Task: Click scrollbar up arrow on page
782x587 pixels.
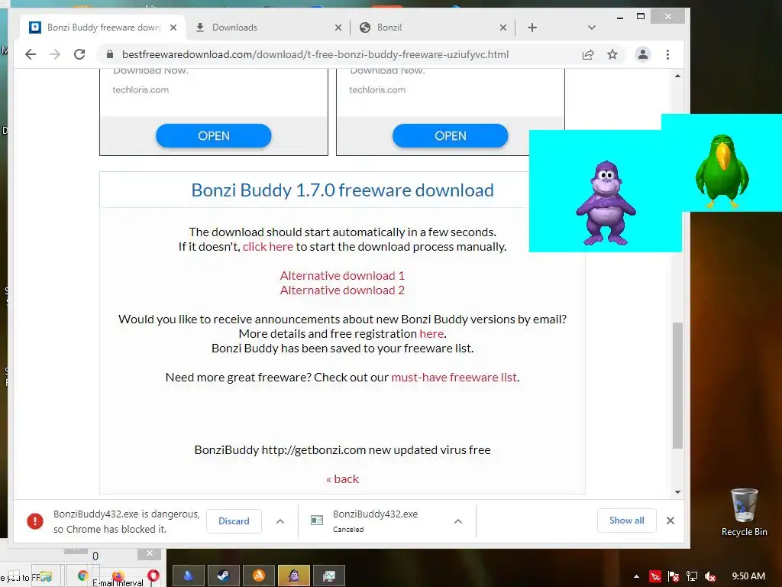Action: coord(677,76)
